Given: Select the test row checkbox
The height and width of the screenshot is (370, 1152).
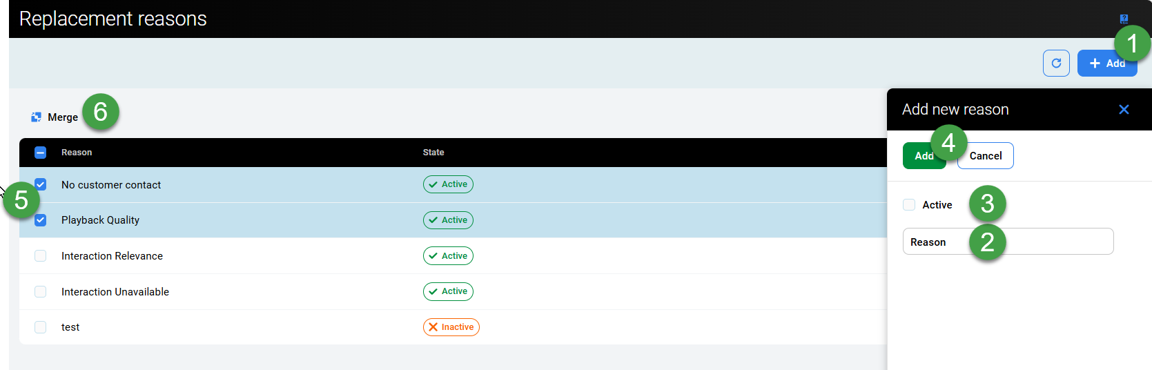Looking at the screenshot, I should coord(41,327).
